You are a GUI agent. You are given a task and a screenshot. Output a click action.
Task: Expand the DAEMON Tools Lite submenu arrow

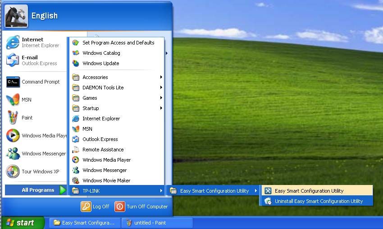pyautogui.click(x=161, y=88)
